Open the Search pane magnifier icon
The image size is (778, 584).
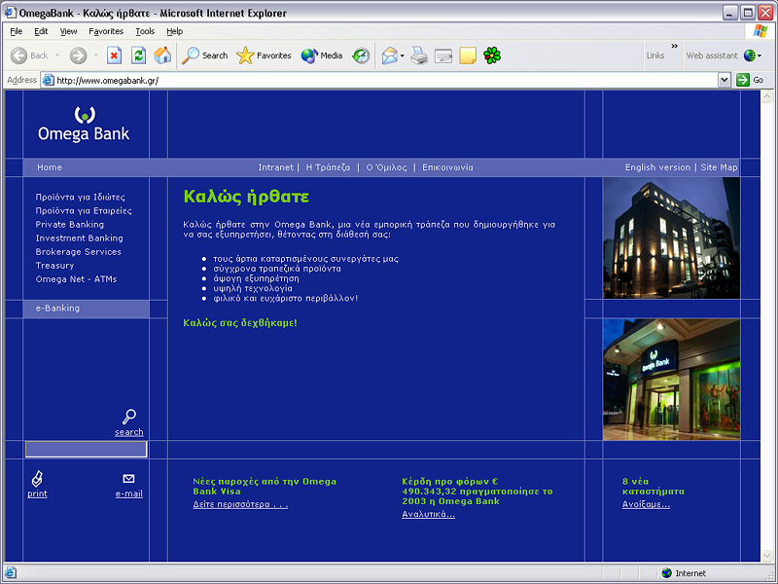pyautogui.click(x=191, y=55)
